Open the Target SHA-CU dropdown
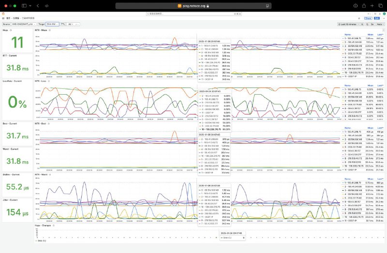This screenshot has height=253, width=387. coord(52,24)
